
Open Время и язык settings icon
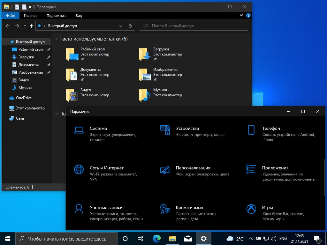point(165,209)
